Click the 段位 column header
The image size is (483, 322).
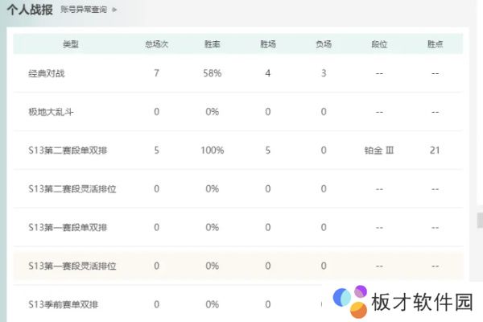[x=378, y=43]
